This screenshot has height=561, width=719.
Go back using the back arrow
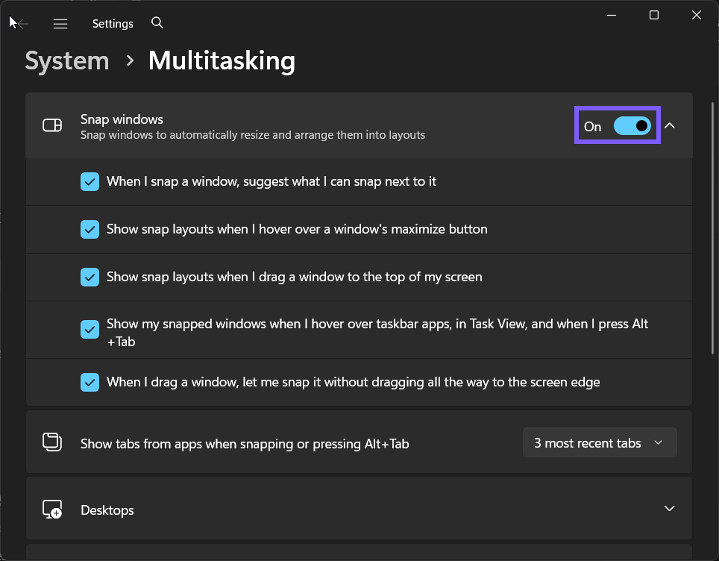22,23
